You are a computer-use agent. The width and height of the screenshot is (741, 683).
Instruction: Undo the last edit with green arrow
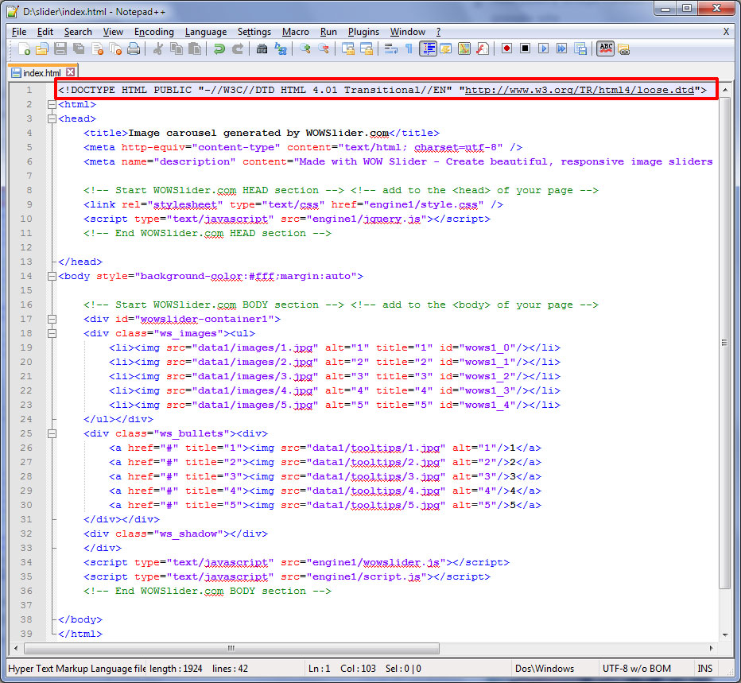(x=219, y=49)
